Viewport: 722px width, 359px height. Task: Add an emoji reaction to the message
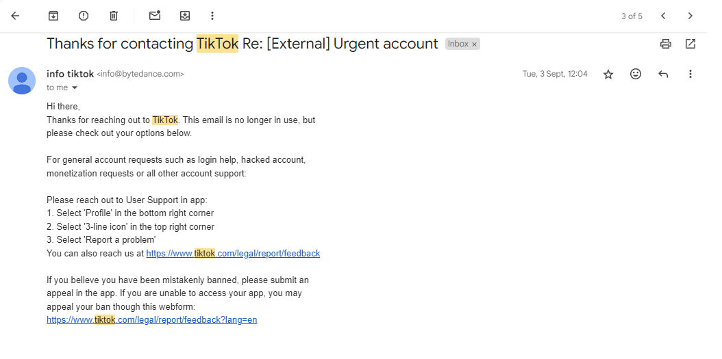pos(636,74)
